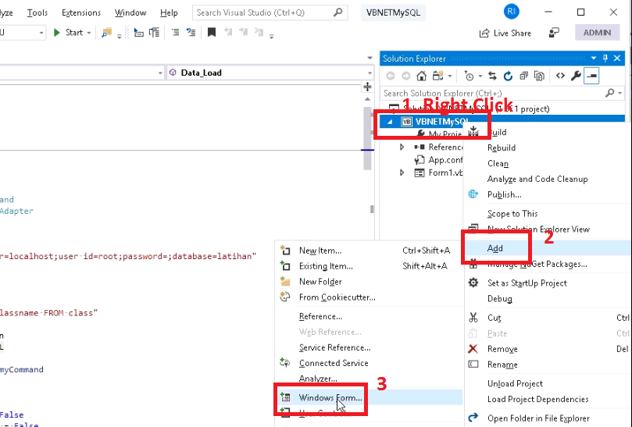This screenshot has width=632, height=427.
Task: Click the Show All Files icon
Action: click(539, 76)
